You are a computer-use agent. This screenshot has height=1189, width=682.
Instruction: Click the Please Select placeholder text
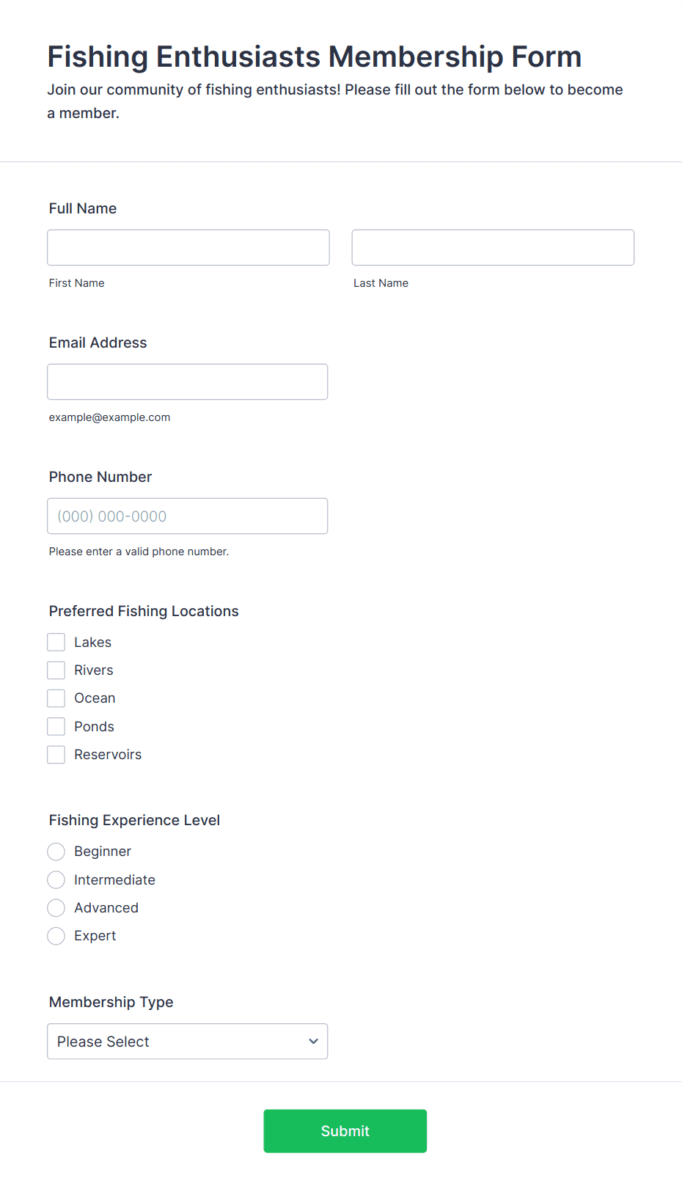(x=103, y=1042)
